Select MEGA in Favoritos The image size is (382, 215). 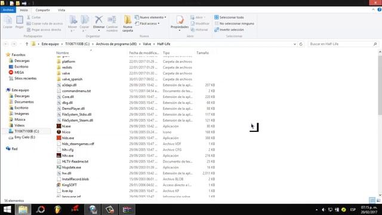[19, 72]
